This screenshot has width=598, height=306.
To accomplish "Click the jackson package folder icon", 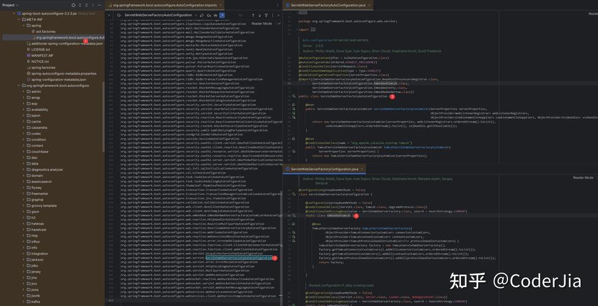I will point(29,259).
